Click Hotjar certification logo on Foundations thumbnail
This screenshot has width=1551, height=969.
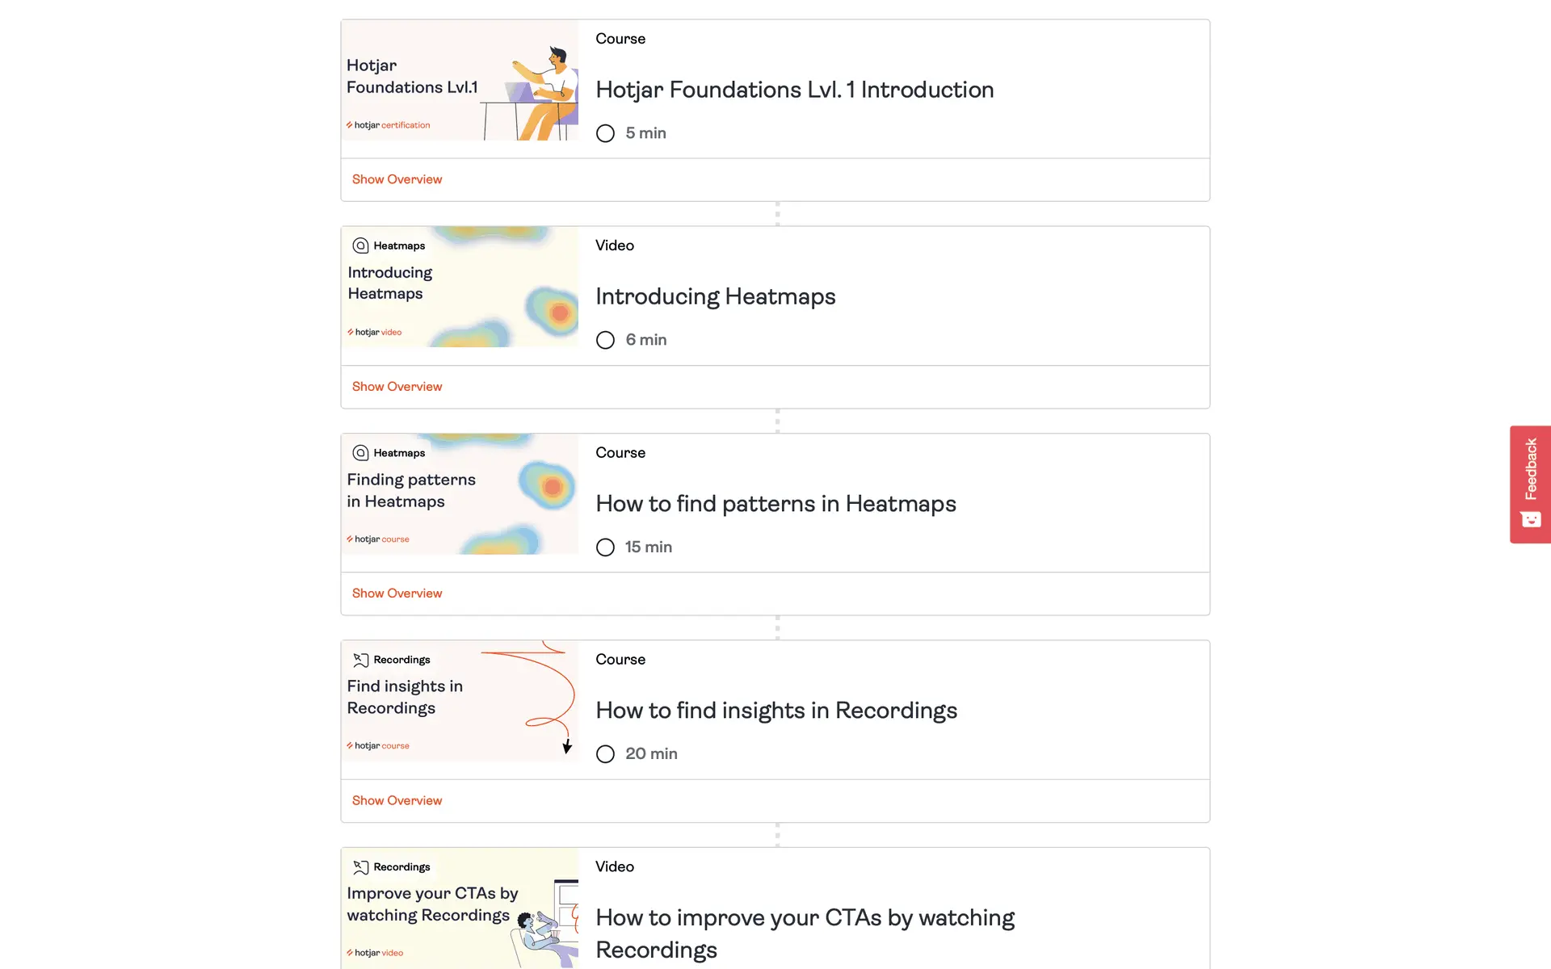click(x=389, y=125)
